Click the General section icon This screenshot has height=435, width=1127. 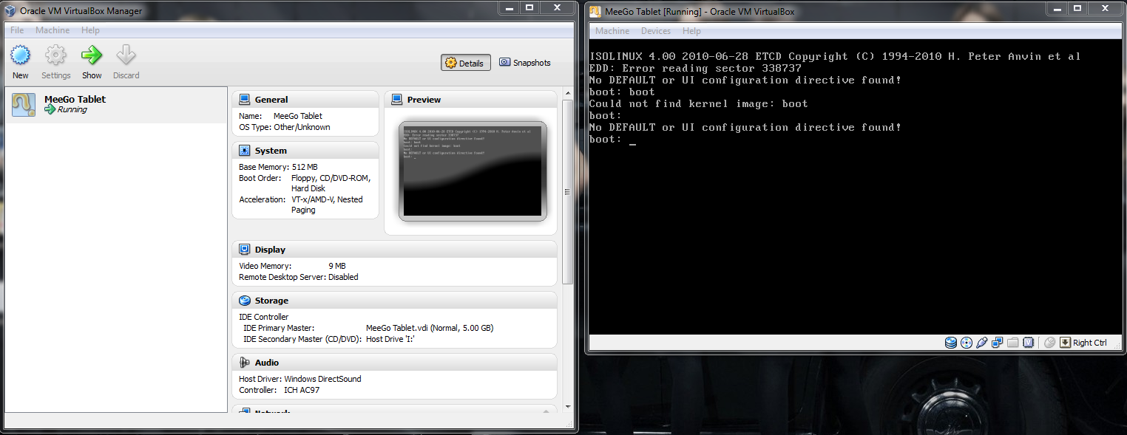click(x=244, y=100)
